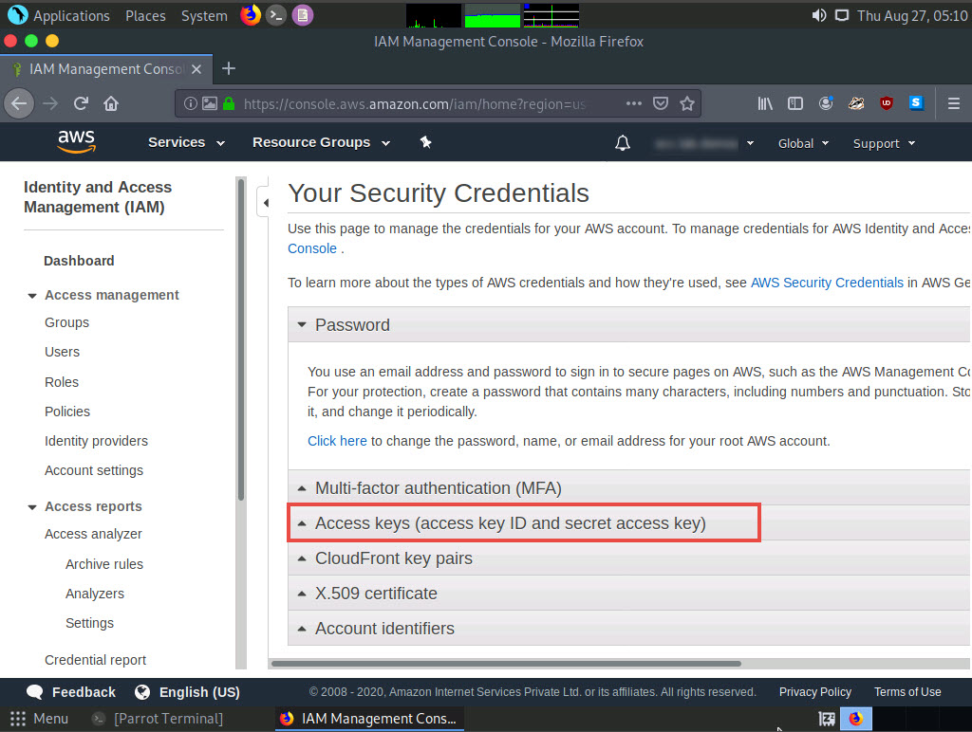The width and height of the screenshot is (972, 732).
Task: Launch the terminal from the top panel
Action: [276, 15]
